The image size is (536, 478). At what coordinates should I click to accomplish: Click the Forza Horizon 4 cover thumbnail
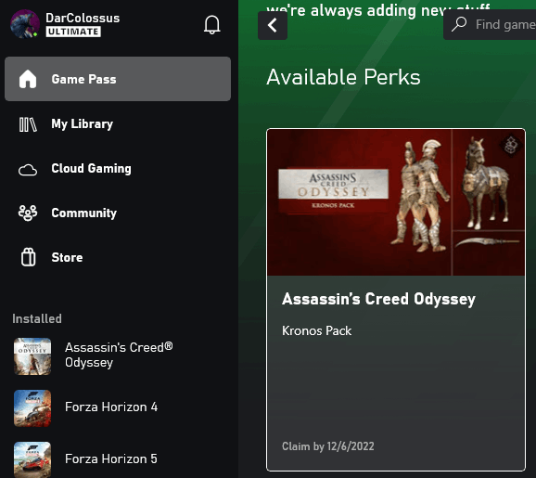(32, 407)
